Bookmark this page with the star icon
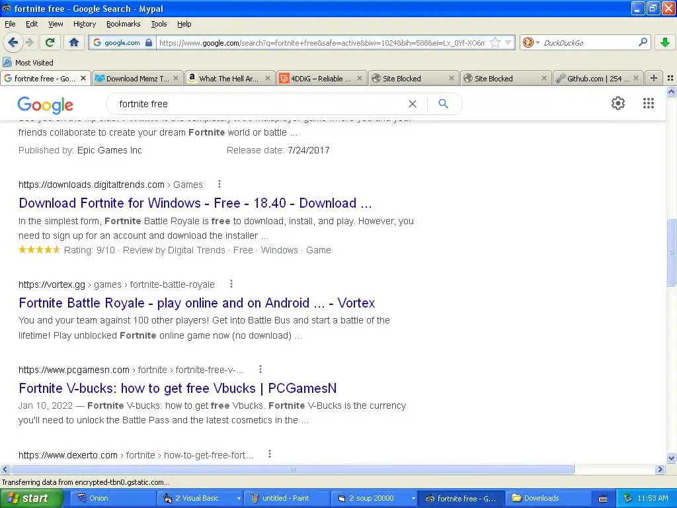Image resolution: width=677 pixels, height=508 pixels. [x=495, y=42]
